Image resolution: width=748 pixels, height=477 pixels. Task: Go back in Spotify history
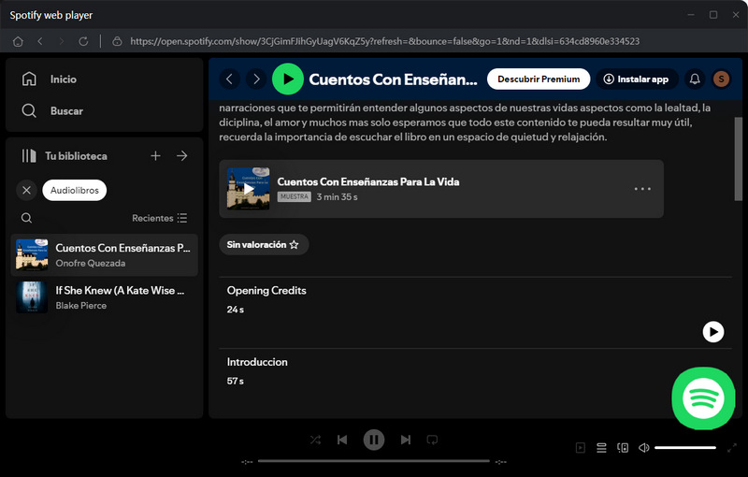(229, 79)
